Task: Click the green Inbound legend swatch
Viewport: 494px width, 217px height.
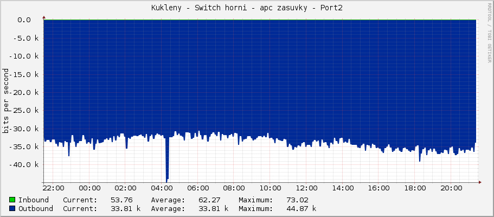Action: tap(12, 200)
